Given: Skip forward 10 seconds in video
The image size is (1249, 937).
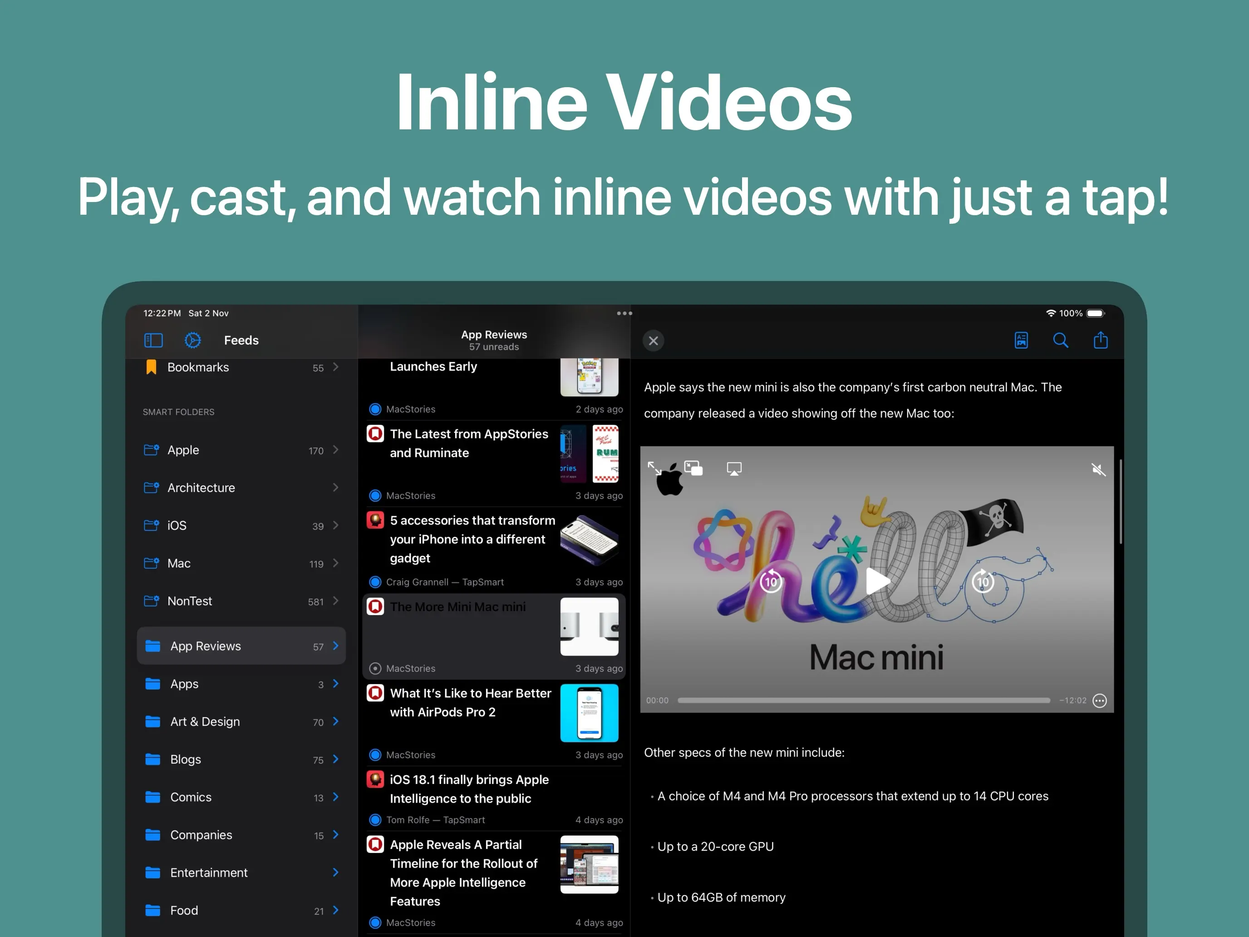Looking at the screenshot, I should pyautogui.click(x=983, y=581).
